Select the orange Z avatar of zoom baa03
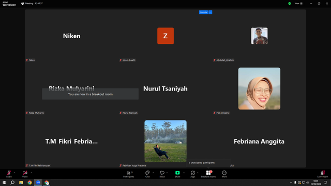 [x=165, y=36]
